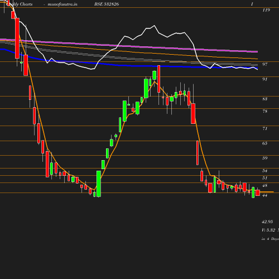Image resolution: width=279 pixels, height=279 pixels.
Task: Select the 71 price axis label
Action: [265, 128]
